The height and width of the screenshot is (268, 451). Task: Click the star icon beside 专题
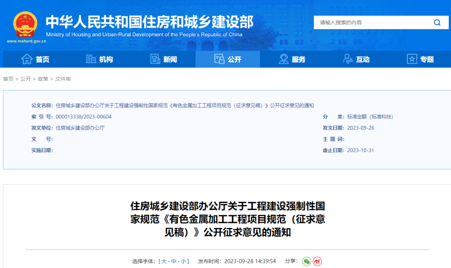pyautogui.click(x=412, y=59)
